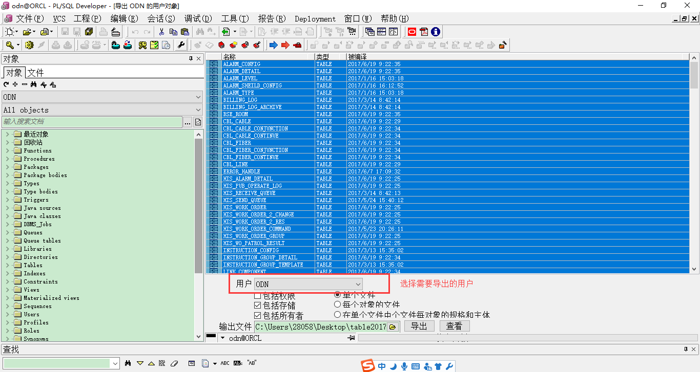Click the Sogou input method S icon
This screenshot has width=700, height=372.
367,365
